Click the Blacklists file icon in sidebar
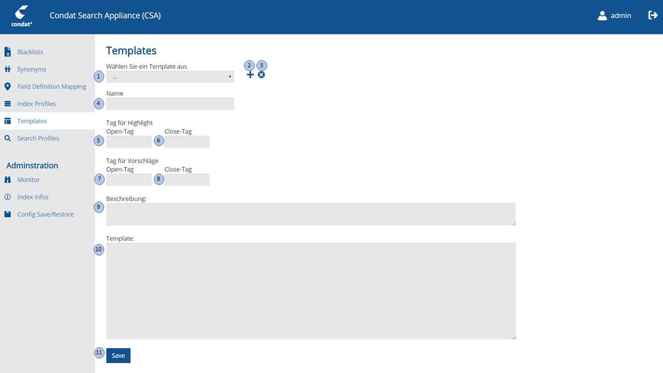 click(x=8, y=52)
